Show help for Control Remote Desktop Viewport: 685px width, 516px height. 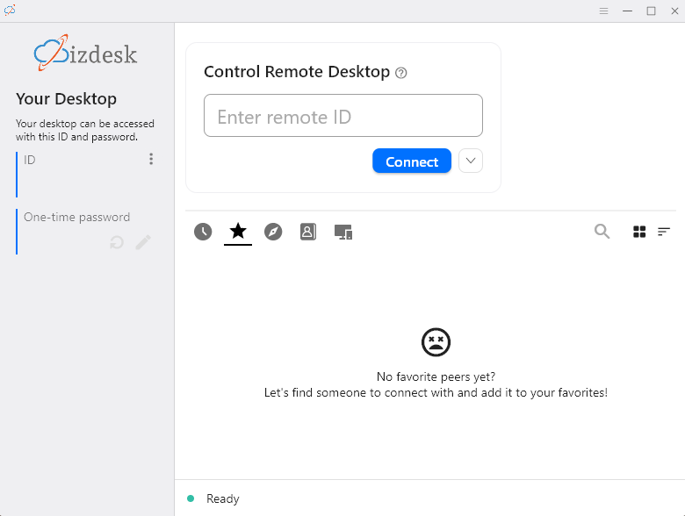point(401,73)
